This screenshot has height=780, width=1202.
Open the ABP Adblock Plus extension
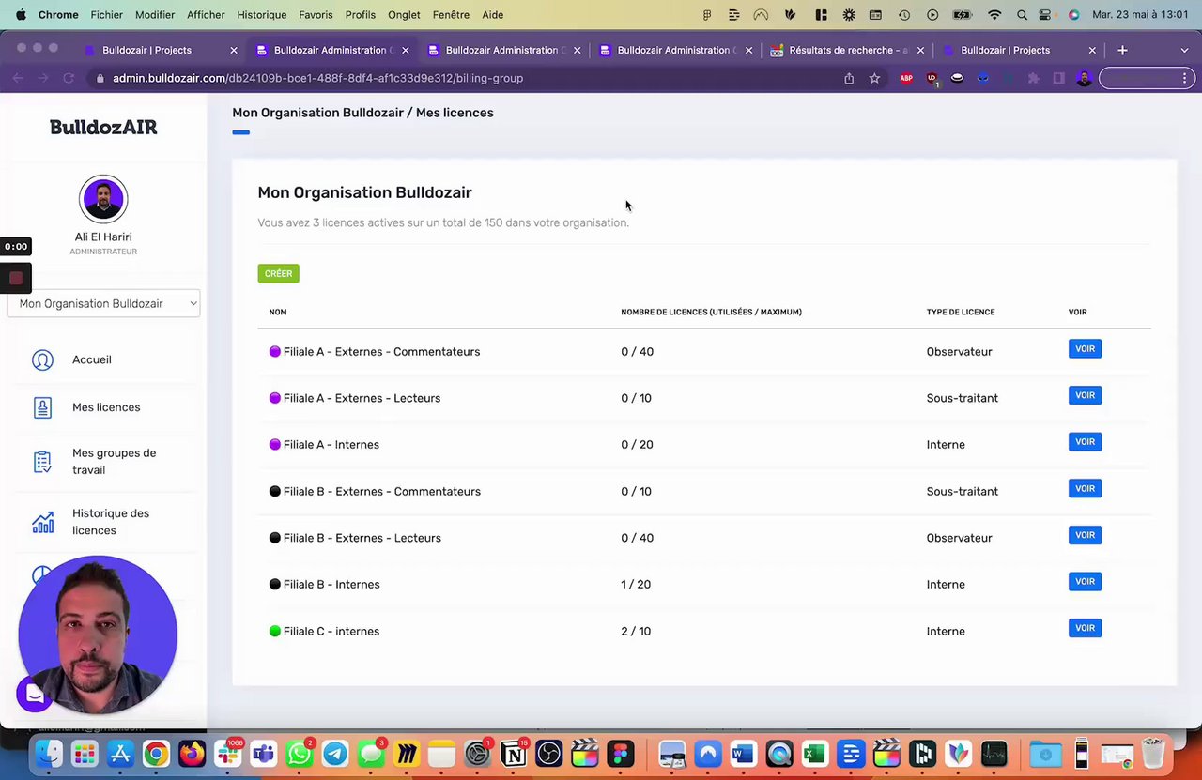point(906,79)
